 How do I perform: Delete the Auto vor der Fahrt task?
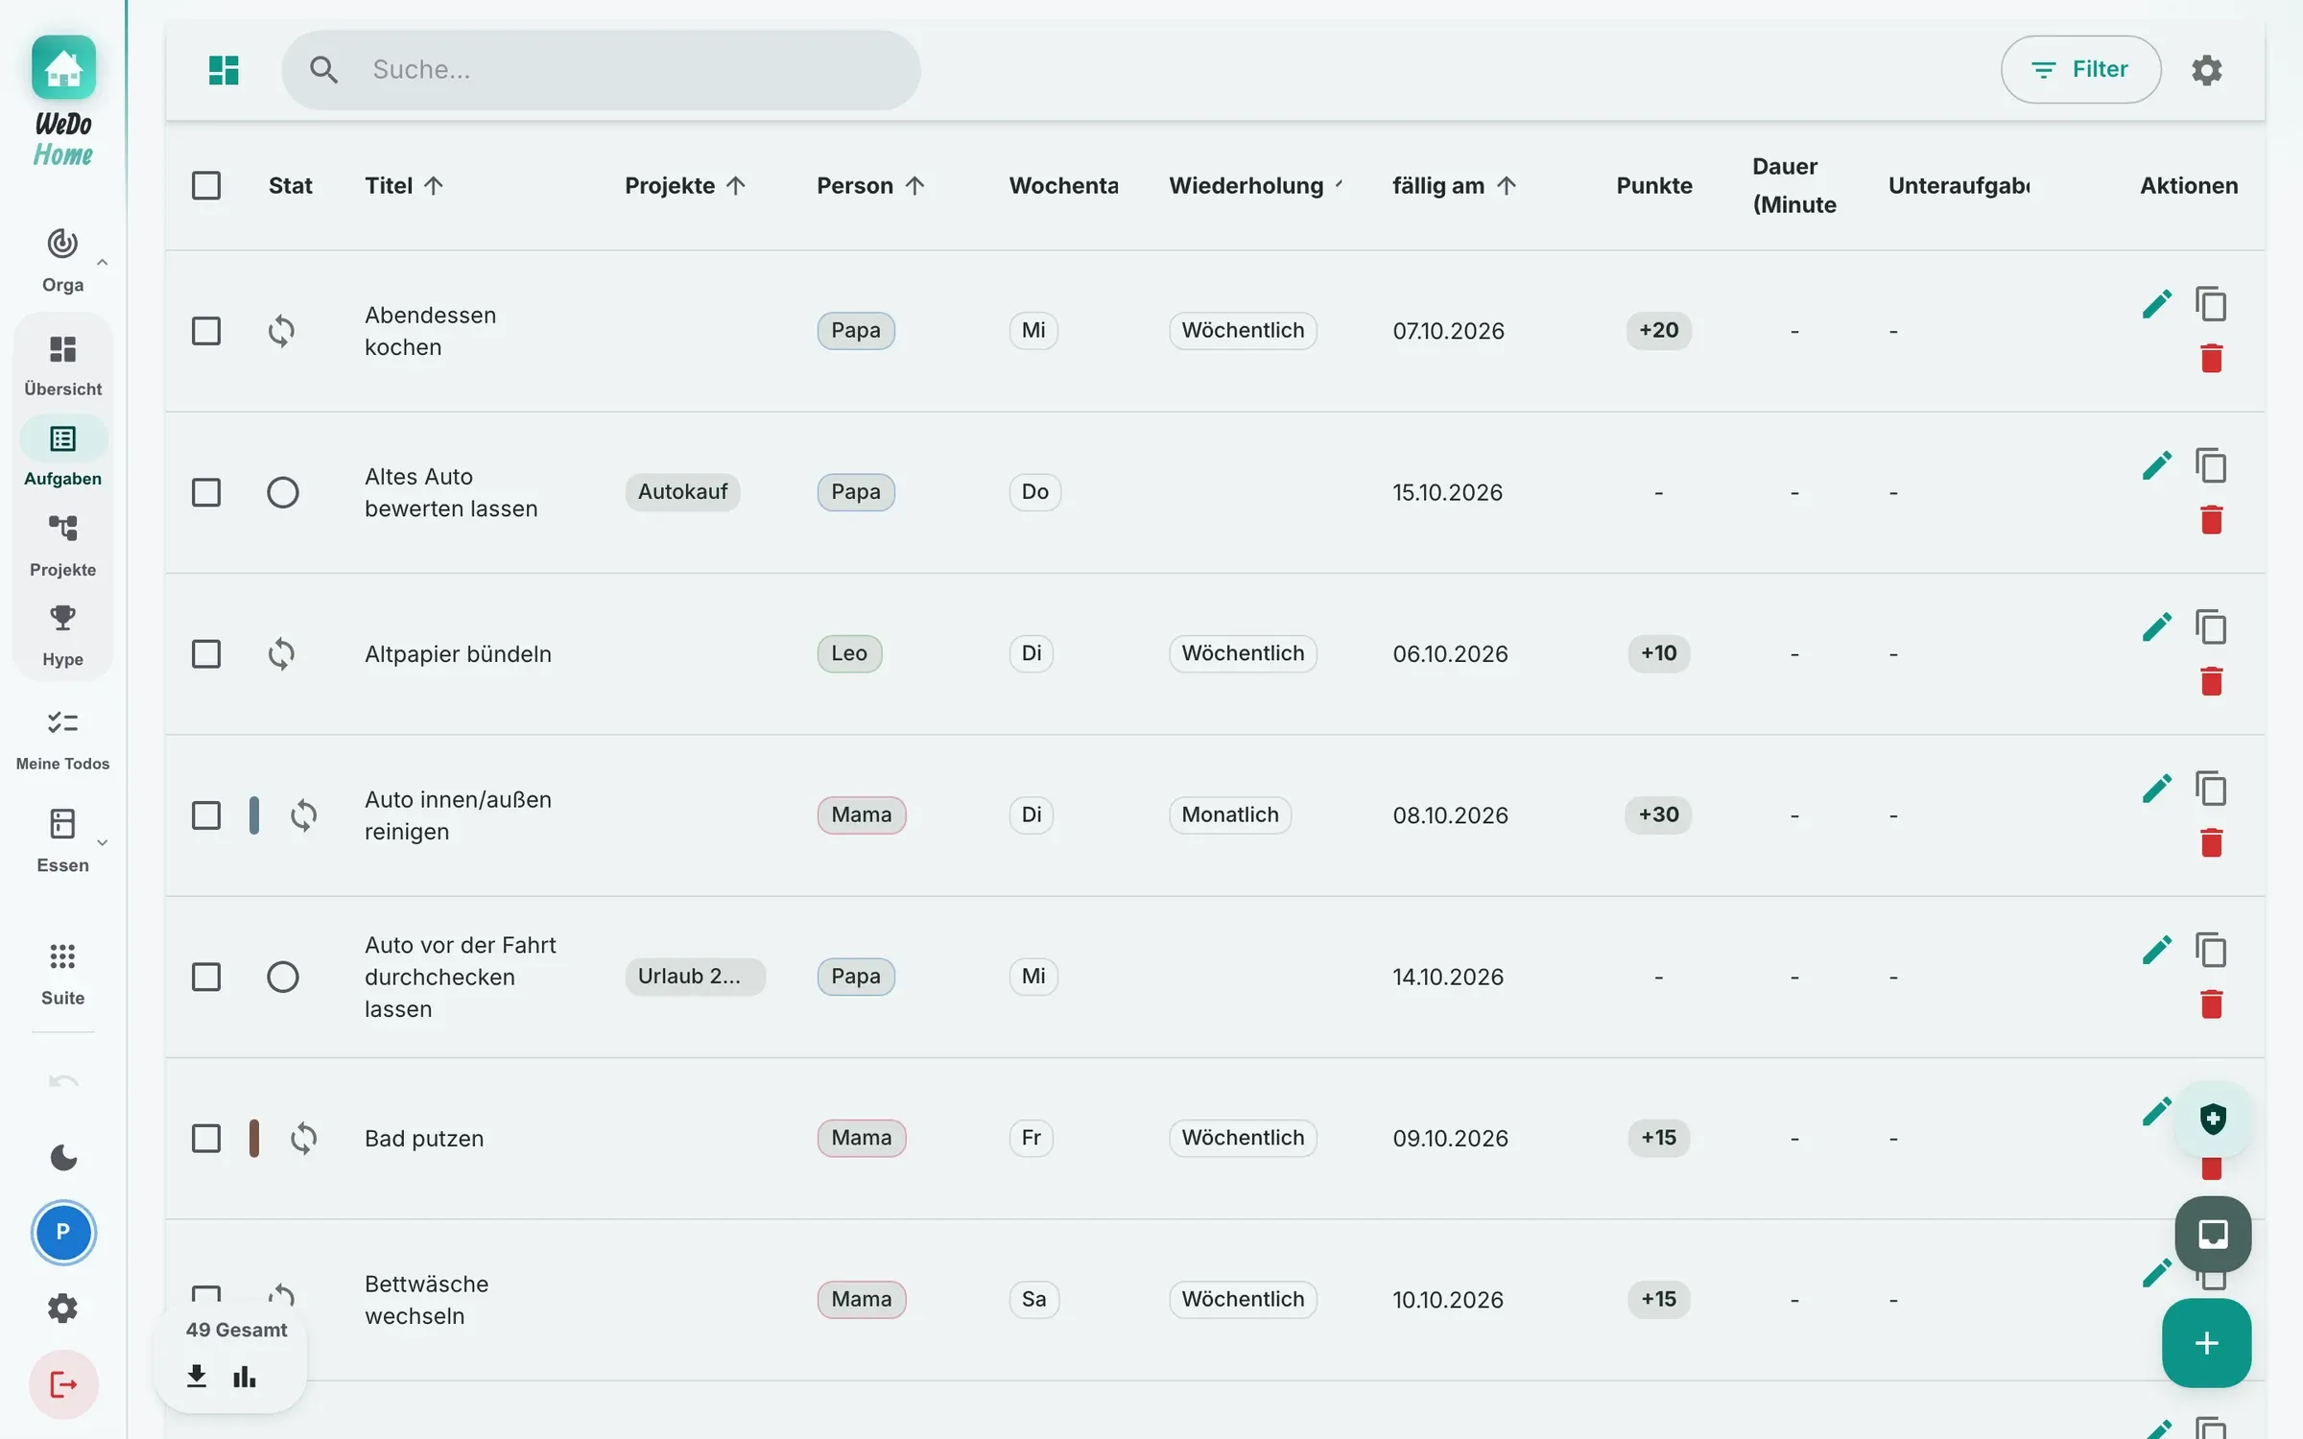pyautogui.click(x=2211, y=1004)
